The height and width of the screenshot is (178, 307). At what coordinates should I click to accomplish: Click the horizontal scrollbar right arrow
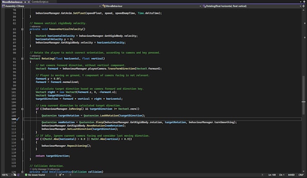(262, 175)
